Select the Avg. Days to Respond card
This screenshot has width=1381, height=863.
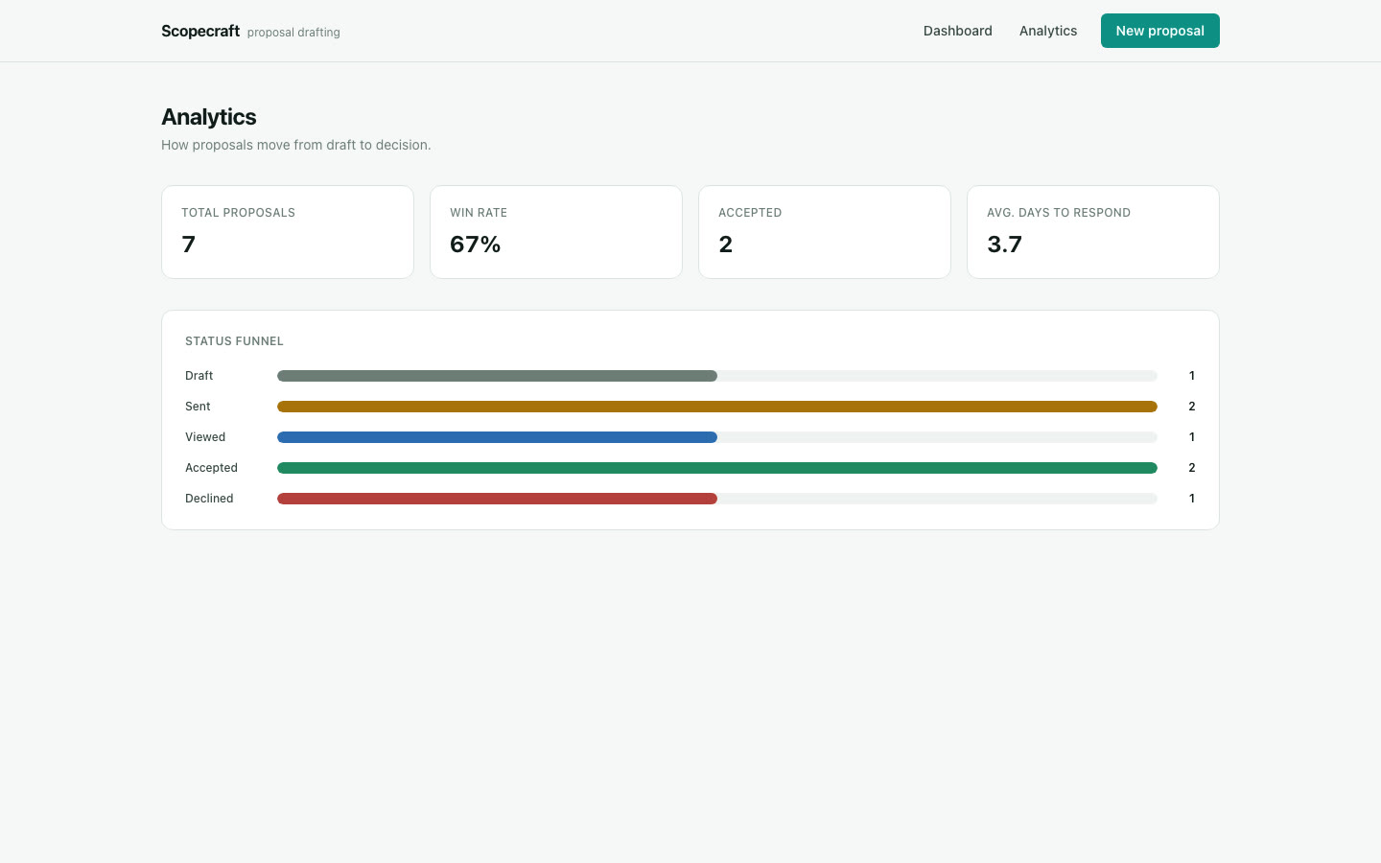[x=1093, y=232]
